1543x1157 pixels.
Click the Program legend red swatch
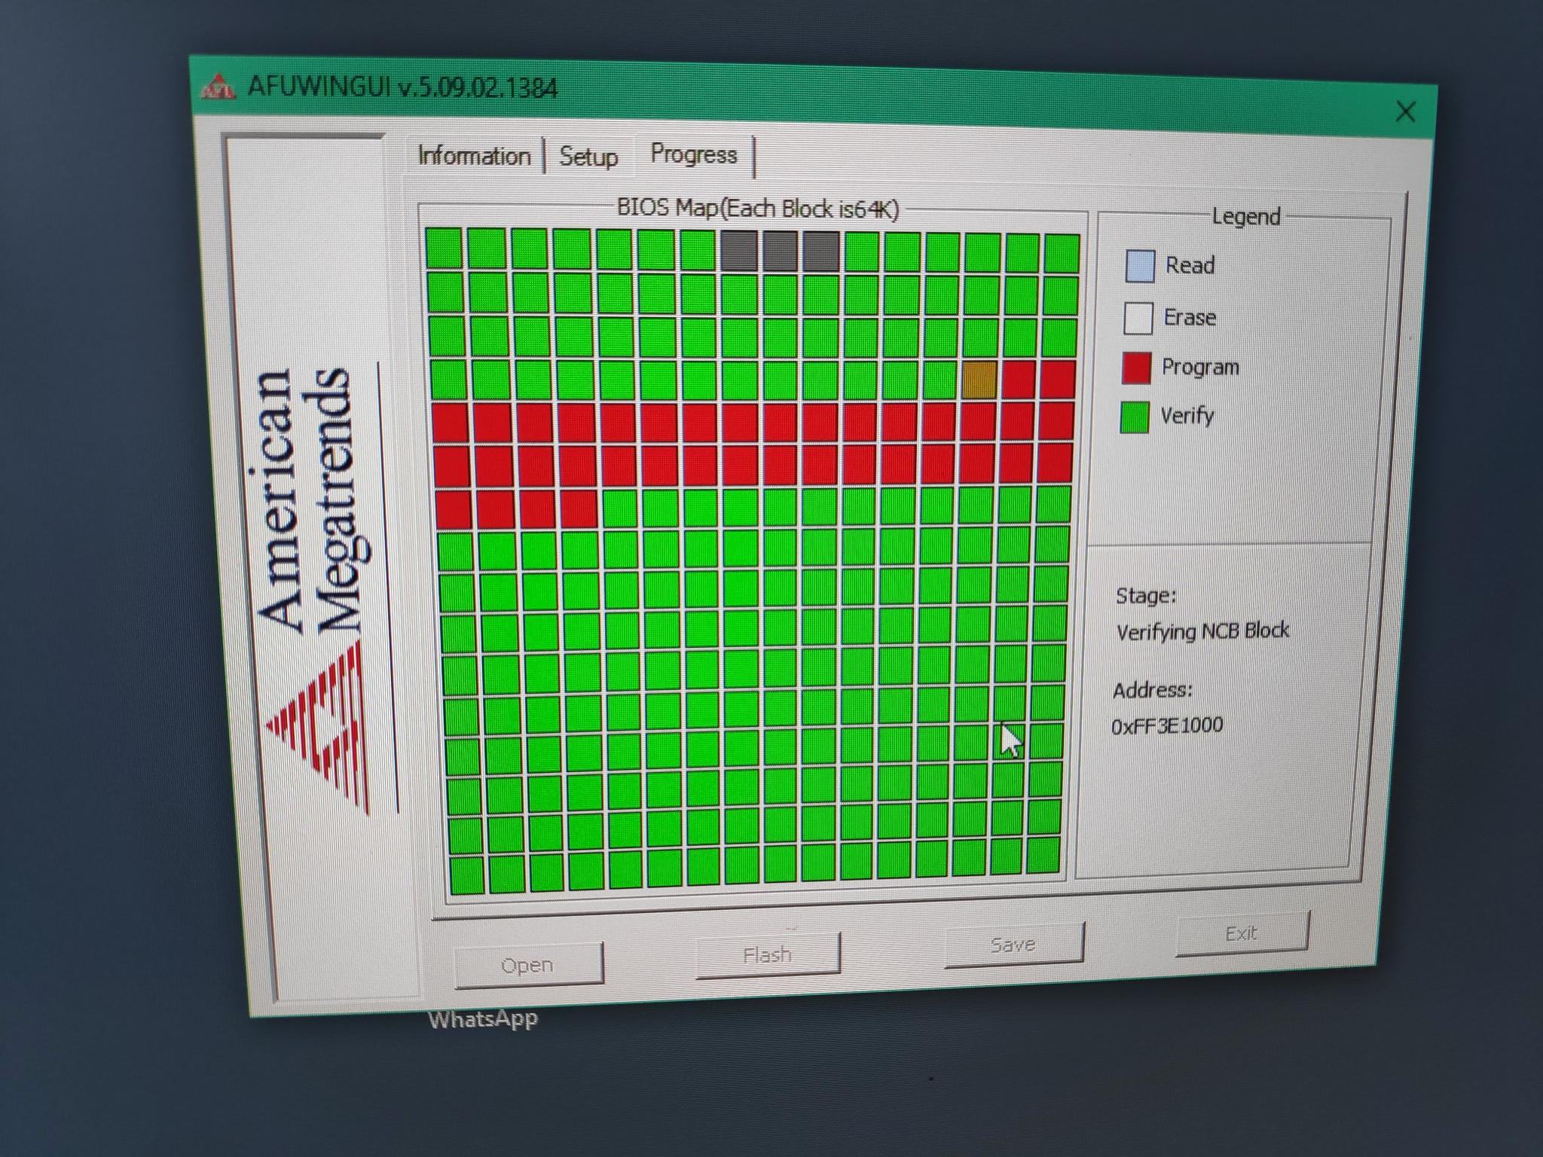[1136, 368]
